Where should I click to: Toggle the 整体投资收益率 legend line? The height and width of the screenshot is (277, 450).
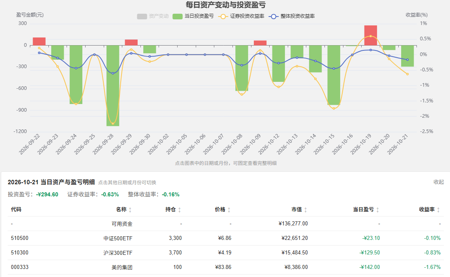point(291,17)
